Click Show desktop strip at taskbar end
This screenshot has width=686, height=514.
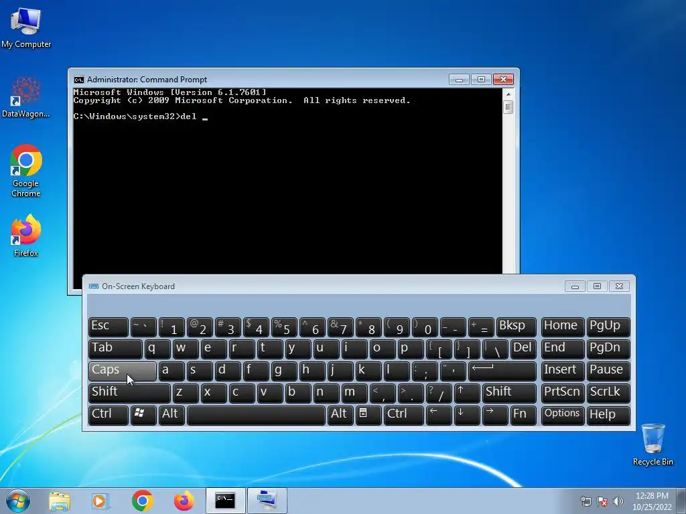[x=681, y=501]
